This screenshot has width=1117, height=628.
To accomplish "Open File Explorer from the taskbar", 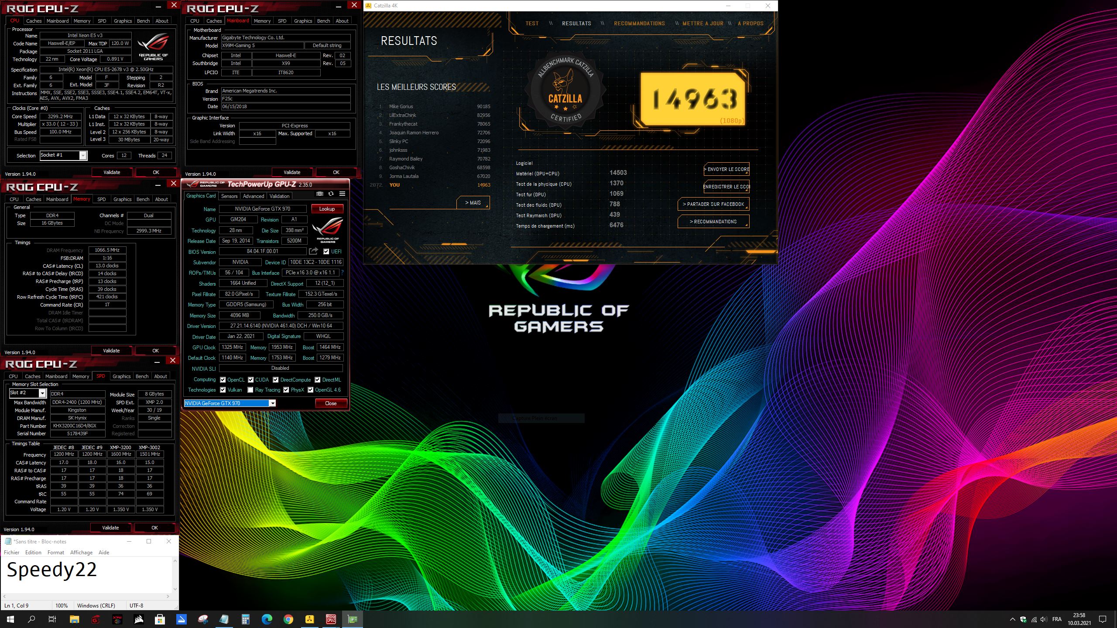I will (x=74, y=619).
